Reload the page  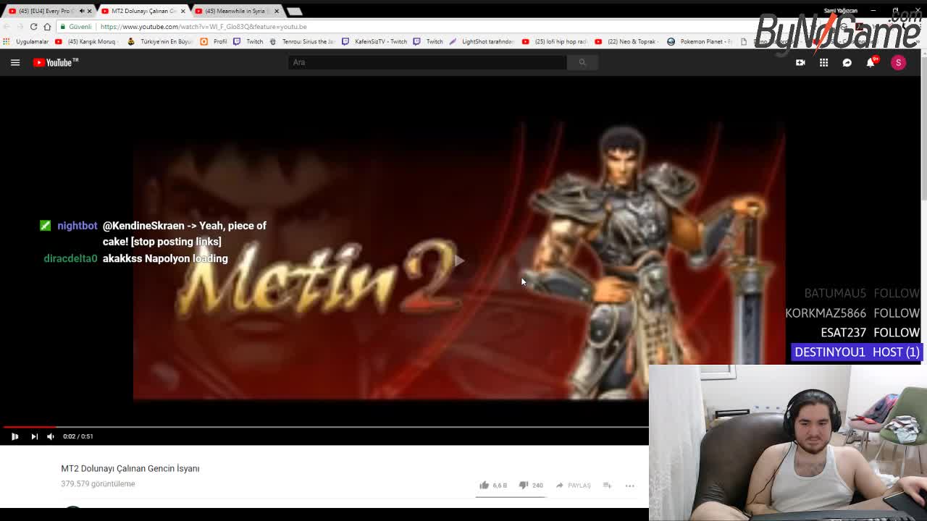pos(33,27)
